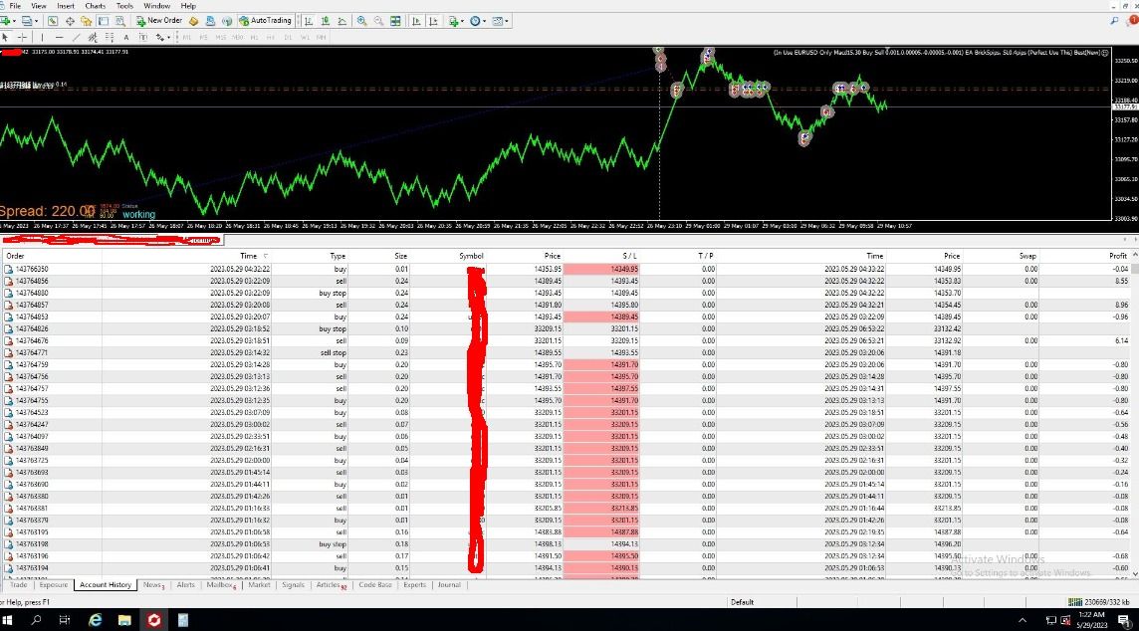Select the H1 timeframe button
This screenshot has height=631, width=1139.
click(x=254, y=37)
